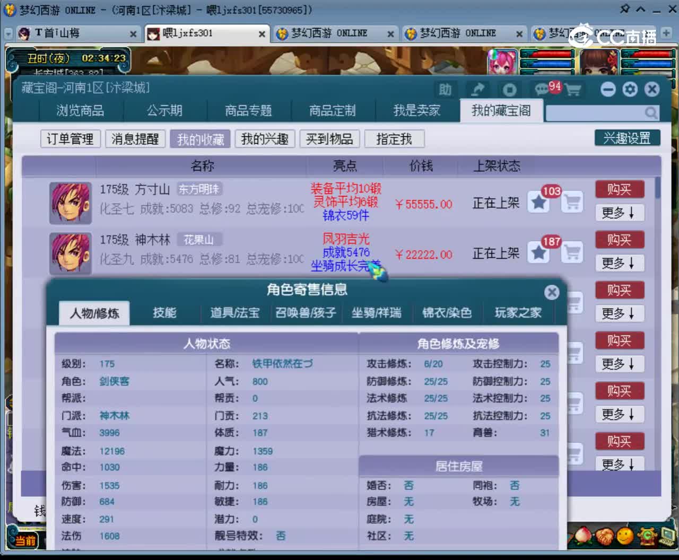Switch to 技能 tab in character info
Screen dimensions: 679x560
164,313
